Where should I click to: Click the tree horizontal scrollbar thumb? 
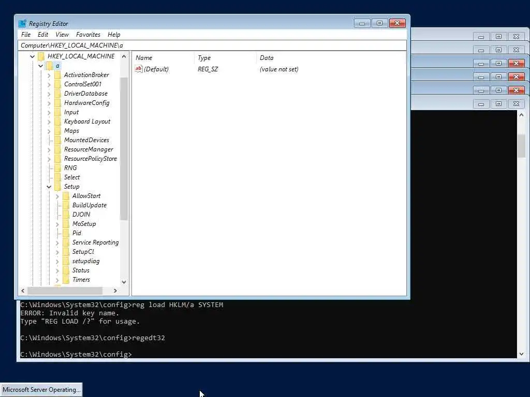click(x=65, y=291)
